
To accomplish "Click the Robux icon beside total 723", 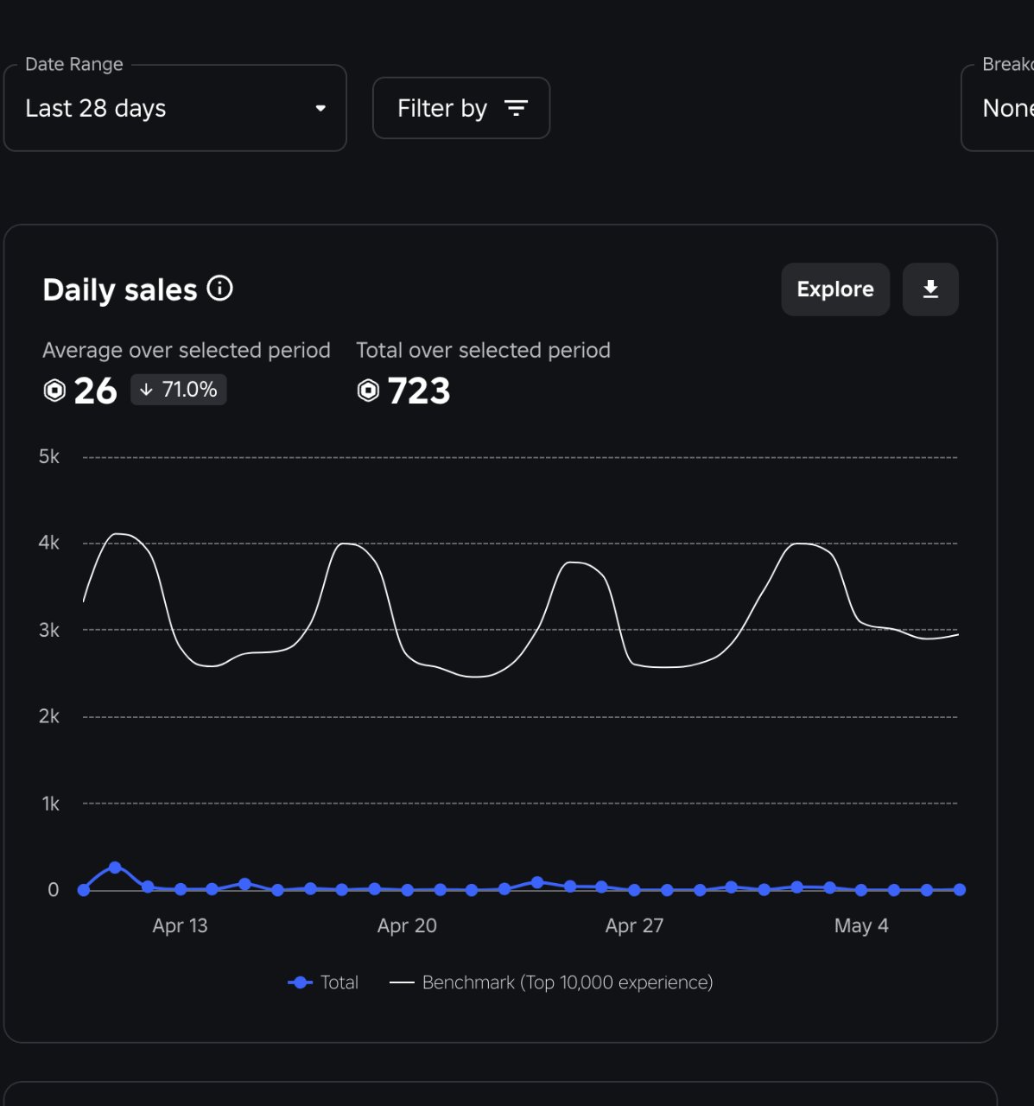I will (x=368, y=391).
